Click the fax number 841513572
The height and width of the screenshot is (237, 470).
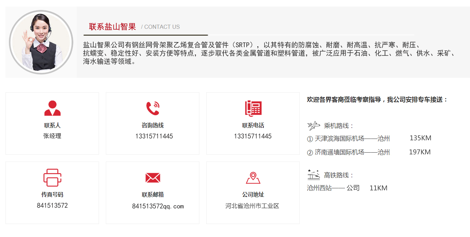pyautogui.click(x=52, y=205)
